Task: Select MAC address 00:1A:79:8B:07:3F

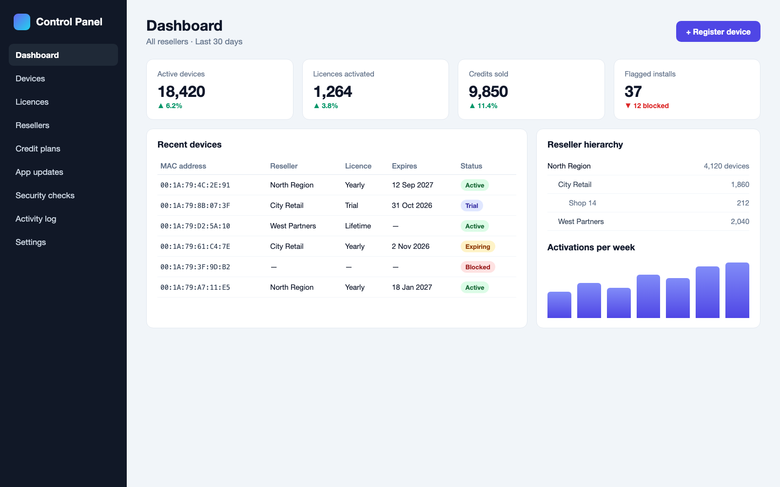Action: click(195, 206)
